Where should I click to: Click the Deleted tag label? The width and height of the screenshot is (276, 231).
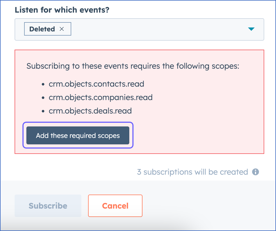click(x=42, y=29)
